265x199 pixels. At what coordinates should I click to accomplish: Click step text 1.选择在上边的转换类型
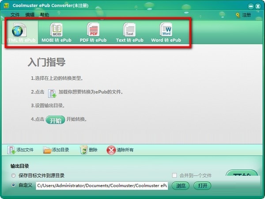pos(57,78)
